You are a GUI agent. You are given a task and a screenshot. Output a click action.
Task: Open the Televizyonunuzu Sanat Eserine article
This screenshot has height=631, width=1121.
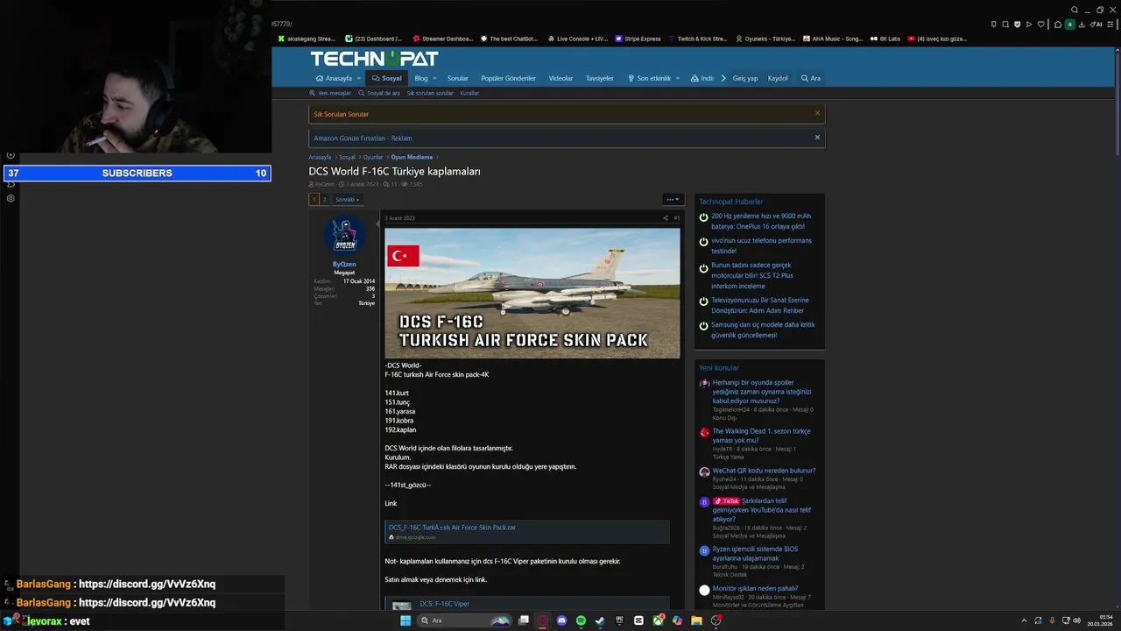(x=760, y=305)
